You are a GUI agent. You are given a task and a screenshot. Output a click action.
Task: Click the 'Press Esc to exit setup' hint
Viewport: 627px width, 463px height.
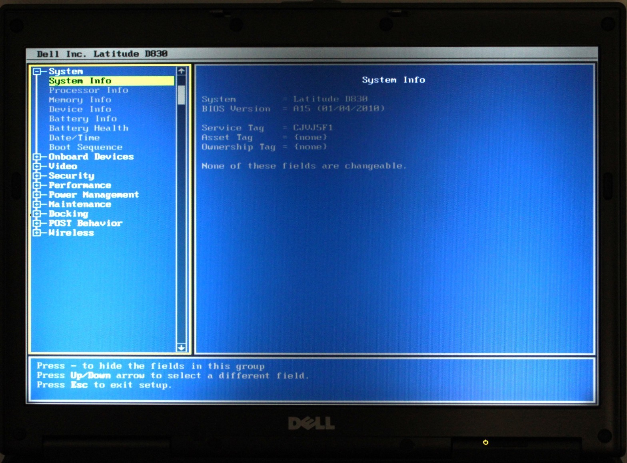[x=104, y=385]
